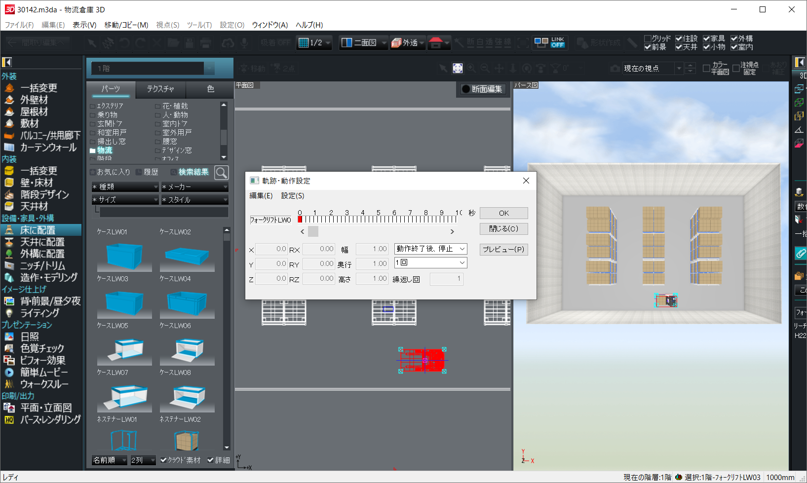Expand the 名前順 sort dropdown
The width and height of the screenshot is (807, 483).
click(x=110, y=460)
